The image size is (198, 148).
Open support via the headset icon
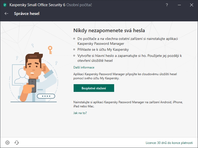coord(17,143)
